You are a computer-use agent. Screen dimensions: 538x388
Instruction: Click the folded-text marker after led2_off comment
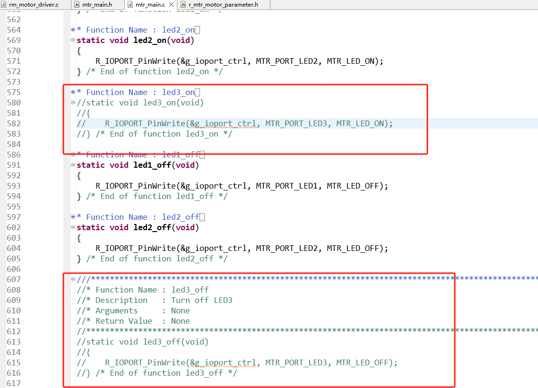pyautogui.click(x=202, y=217)
